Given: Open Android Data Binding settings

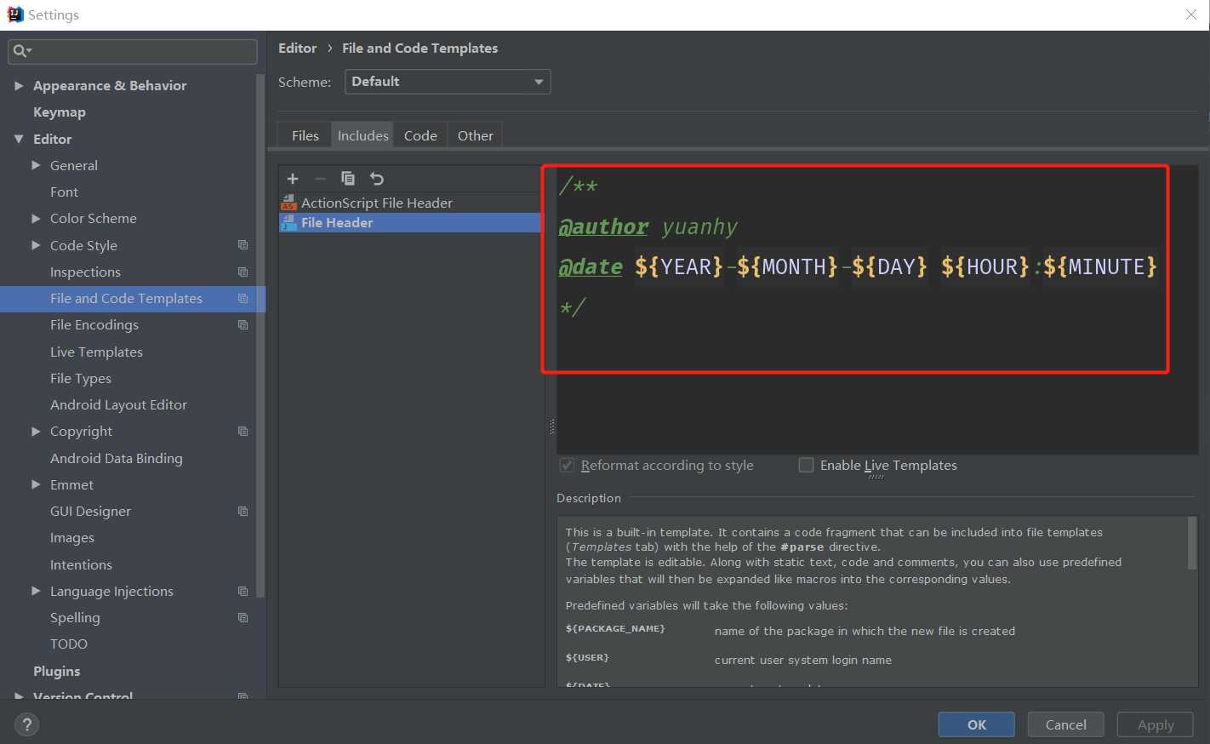Looking at the screenshot, I should 117,458.
